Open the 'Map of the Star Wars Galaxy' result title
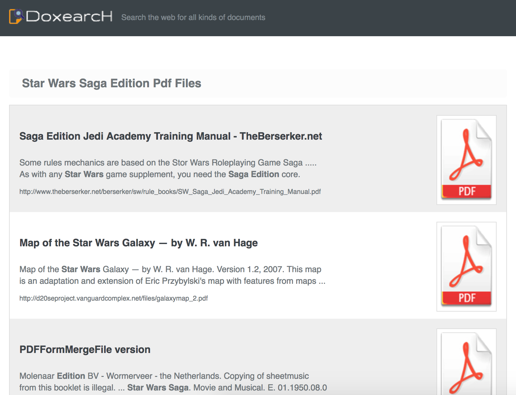 tap(138, 243)
